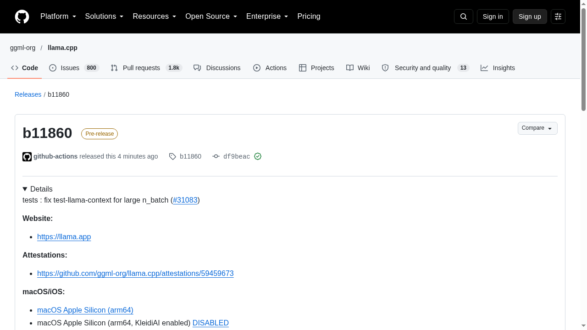Expand the Platform menu
Viewport: 587px width, 330px height.
pyautogui.click(x=58, y=16)
